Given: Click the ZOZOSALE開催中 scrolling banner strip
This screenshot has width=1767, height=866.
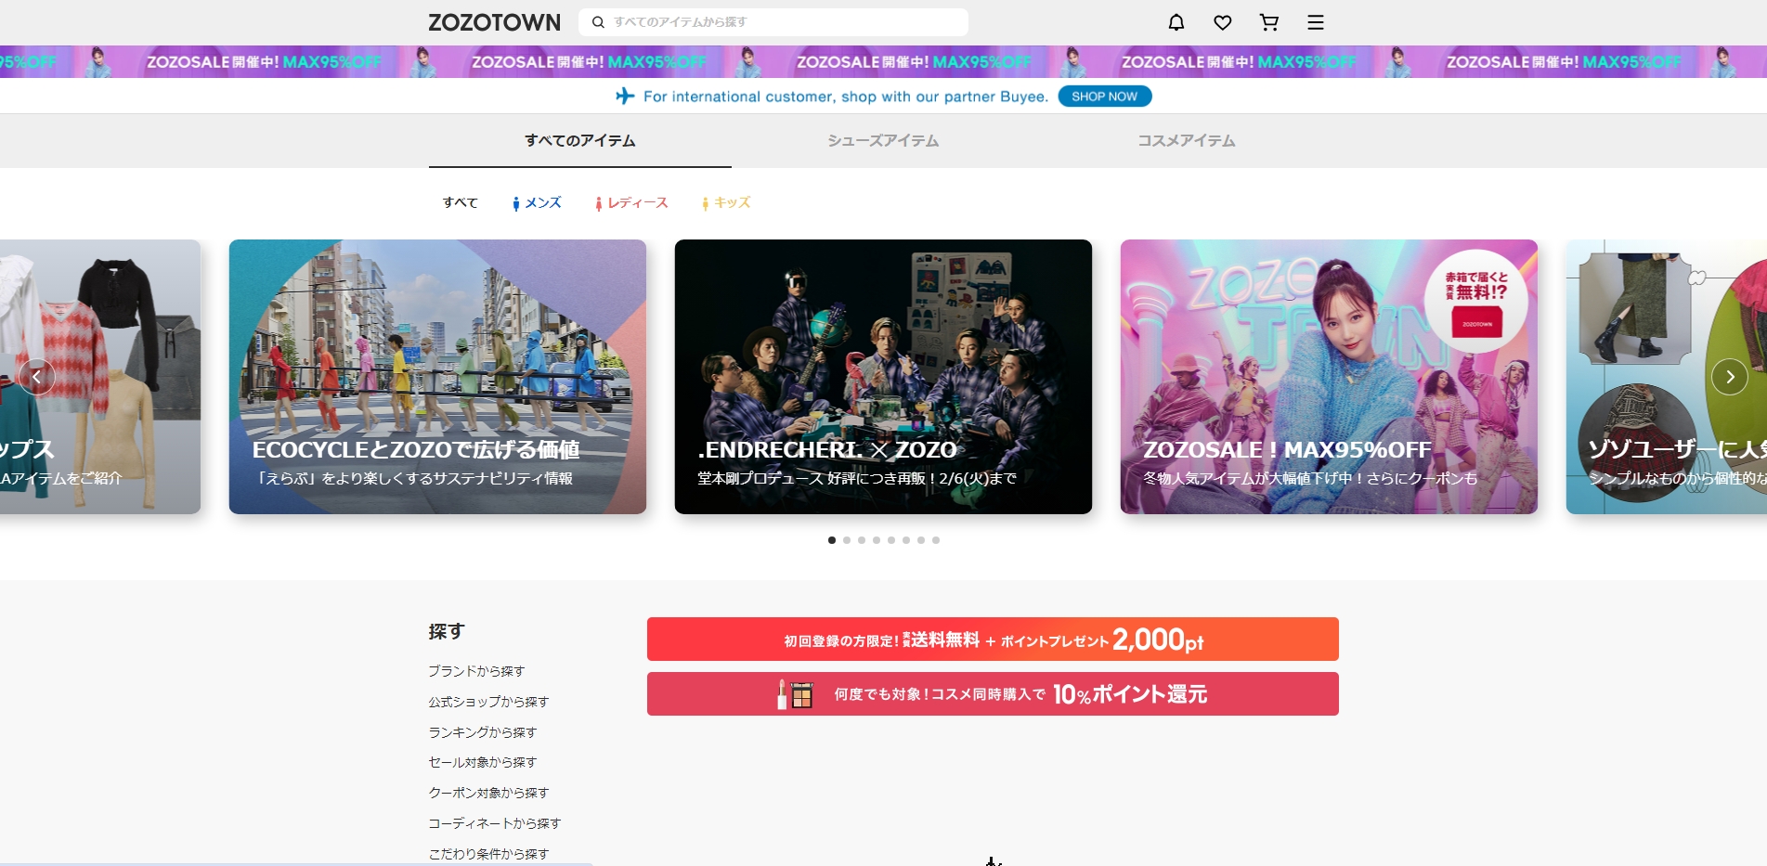Looking at the screenshot, I should 883,62.
